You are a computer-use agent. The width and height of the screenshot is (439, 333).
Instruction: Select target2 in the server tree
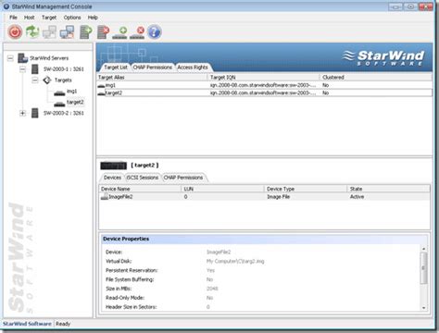(75, 102)
